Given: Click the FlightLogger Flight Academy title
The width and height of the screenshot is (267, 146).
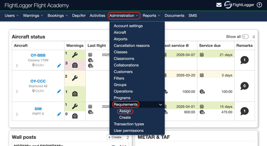Looking at the screenshot, I should point(37,6).
